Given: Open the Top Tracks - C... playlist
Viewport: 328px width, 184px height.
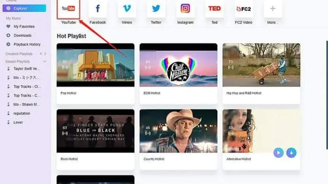Looking at the screenshot, I should pos(27,96).
